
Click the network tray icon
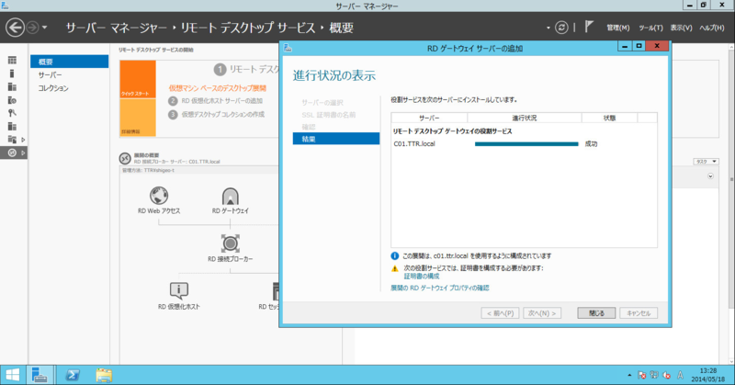(654, 375)
